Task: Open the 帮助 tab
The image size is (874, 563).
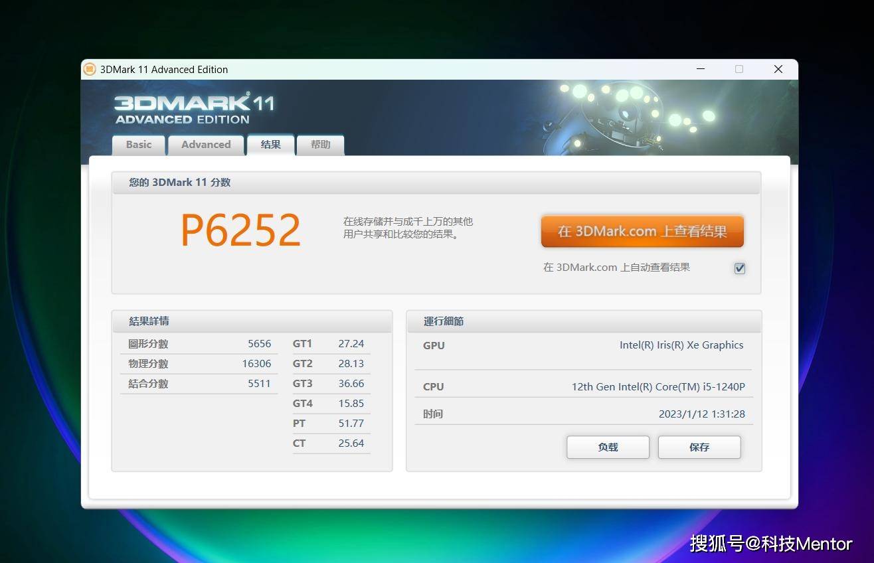Action: point(320,145)
